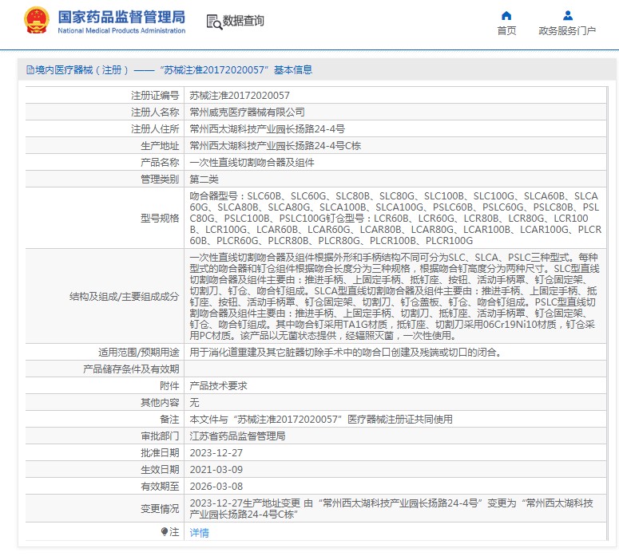This screenshot has width=619, height=560.
Task: Open the 详情 details link
Action: [x=200, y=533]
